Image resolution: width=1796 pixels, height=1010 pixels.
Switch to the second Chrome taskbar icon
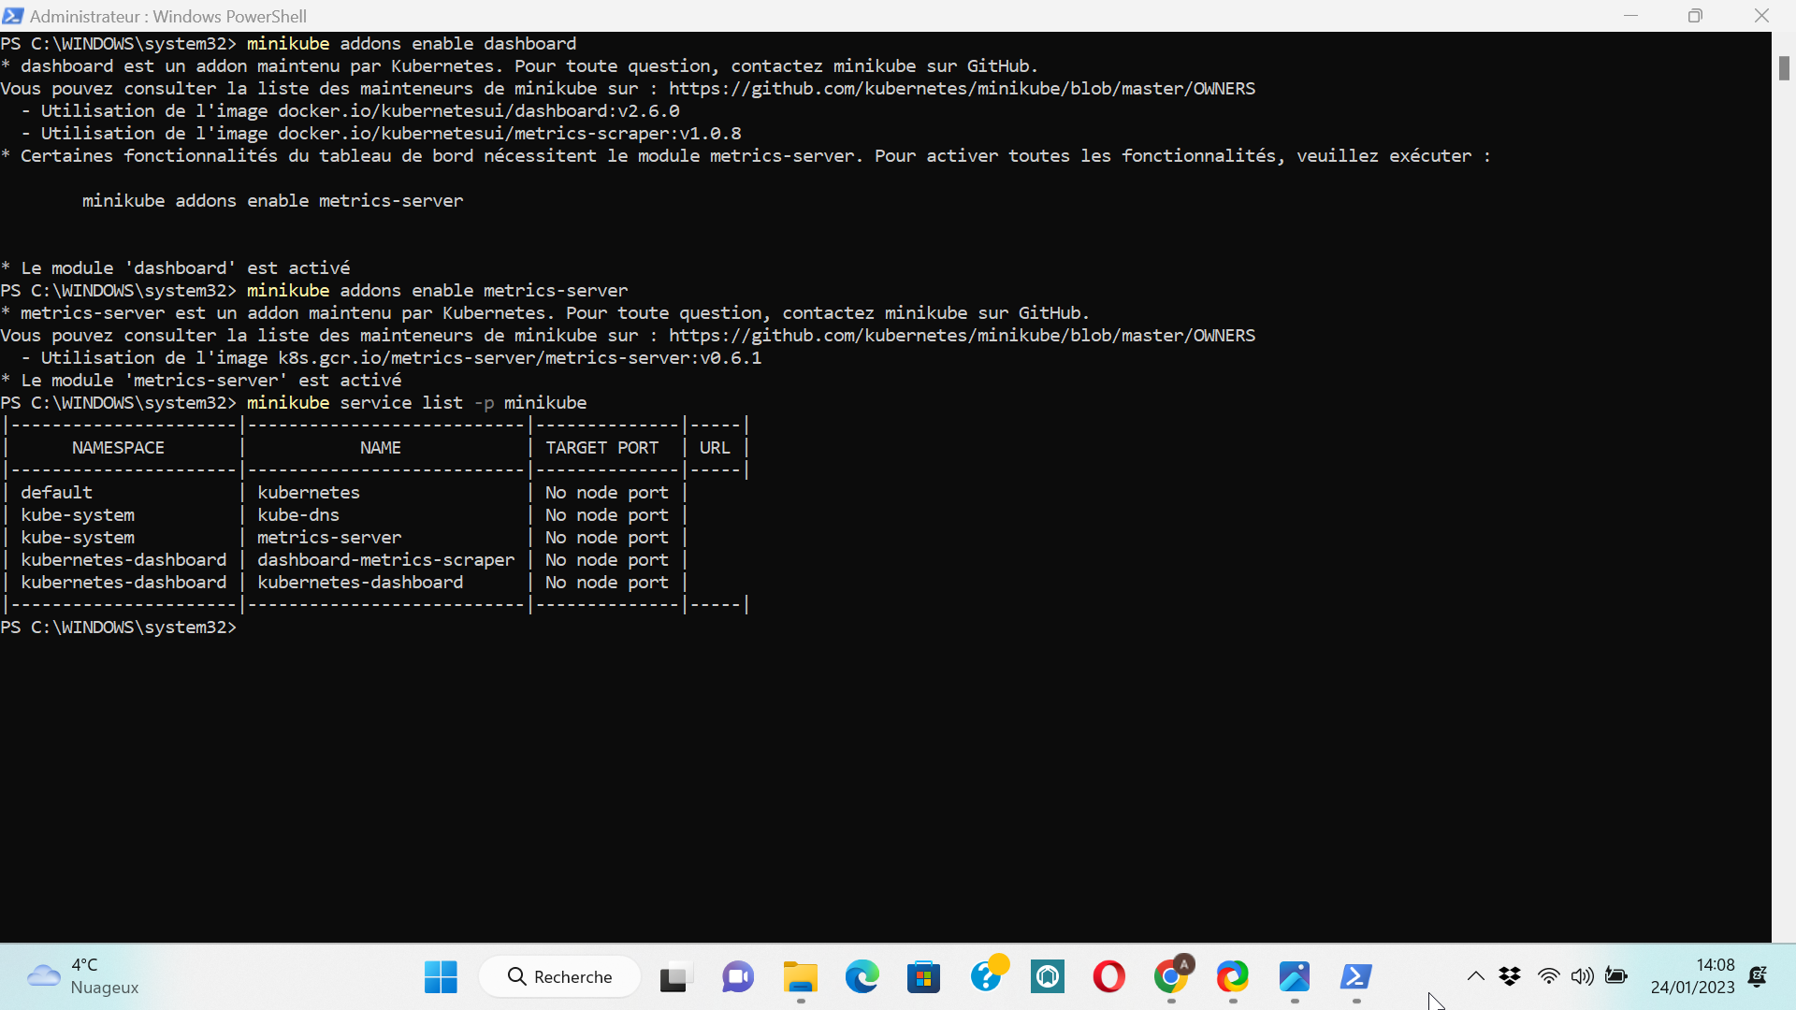(x=1233, y=977)
